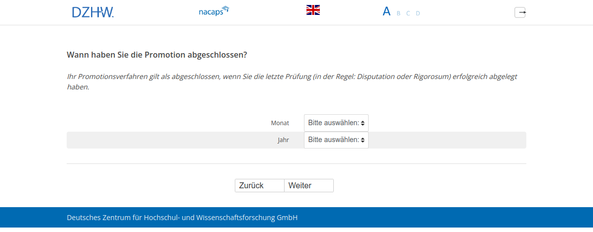Open the Monat dropdown
Image resolution: width=593 pixels, height=232 pixels.
pyautogui.click(x=336, y=123)
